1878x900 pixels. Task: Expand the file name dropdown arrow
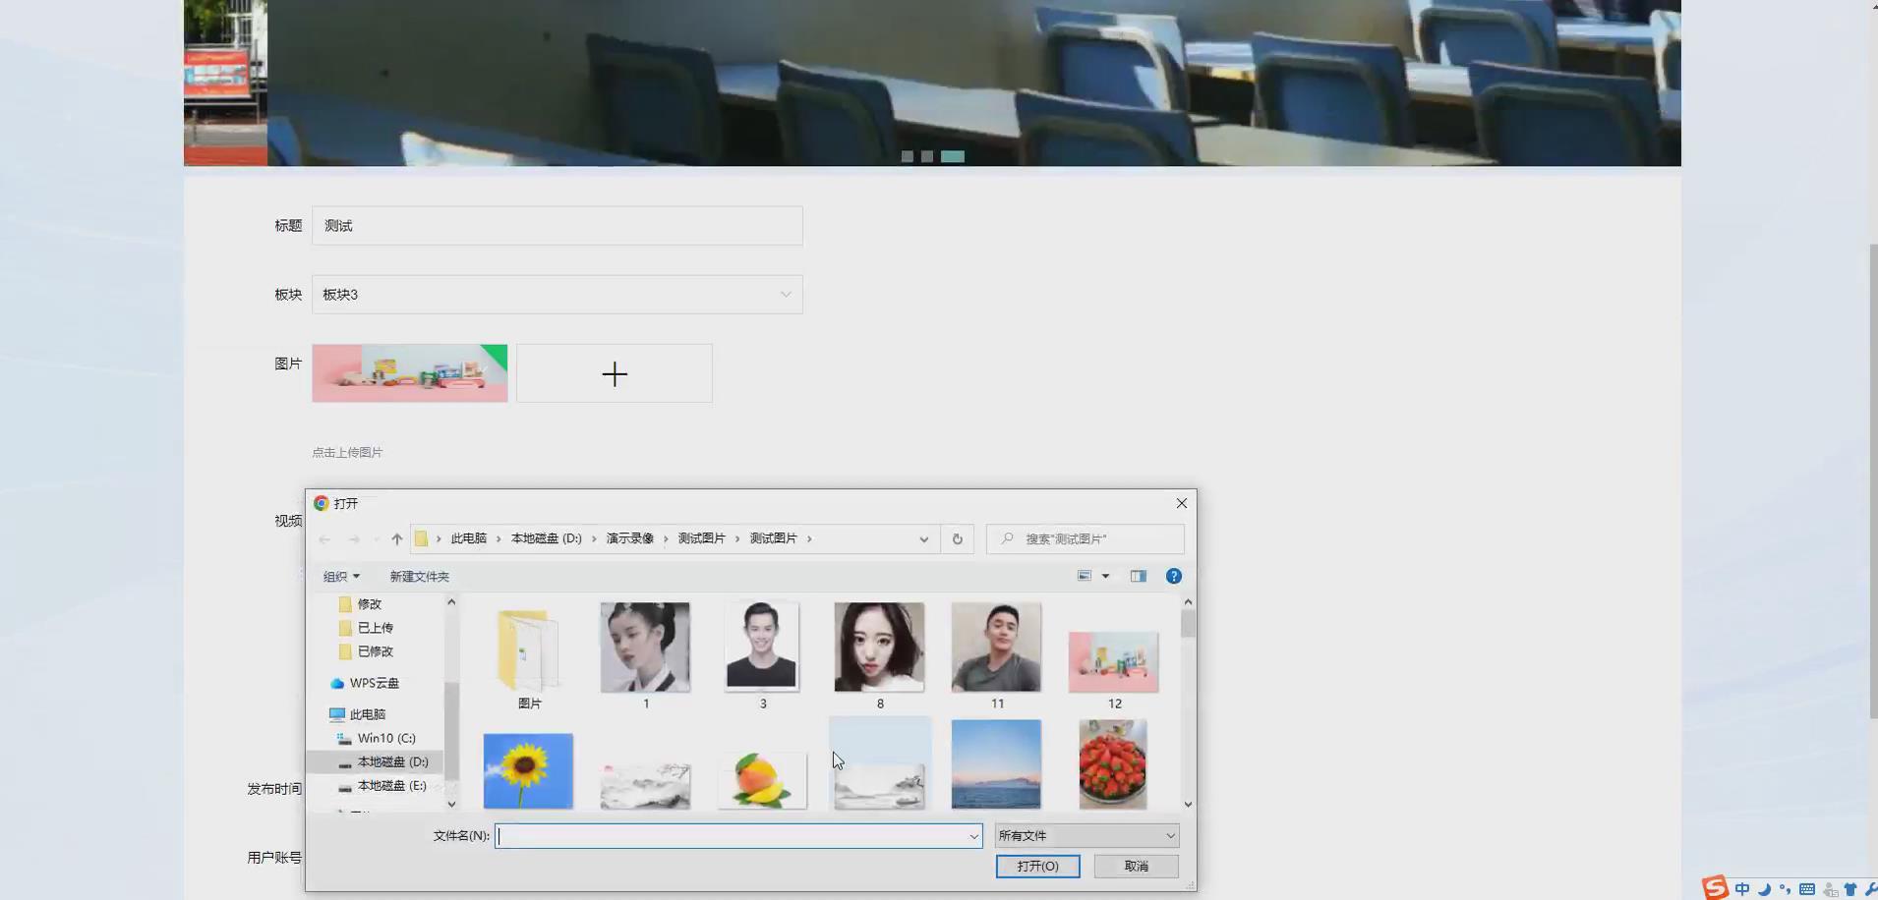coord(973,836)
